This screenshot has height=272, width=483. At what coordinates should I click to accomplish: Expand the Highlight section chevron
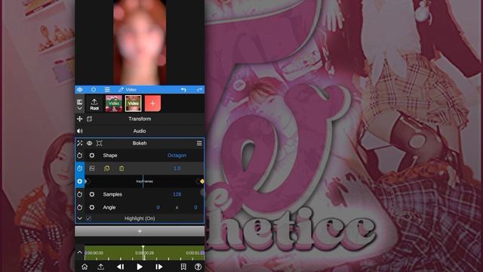[x=80, y=218]
